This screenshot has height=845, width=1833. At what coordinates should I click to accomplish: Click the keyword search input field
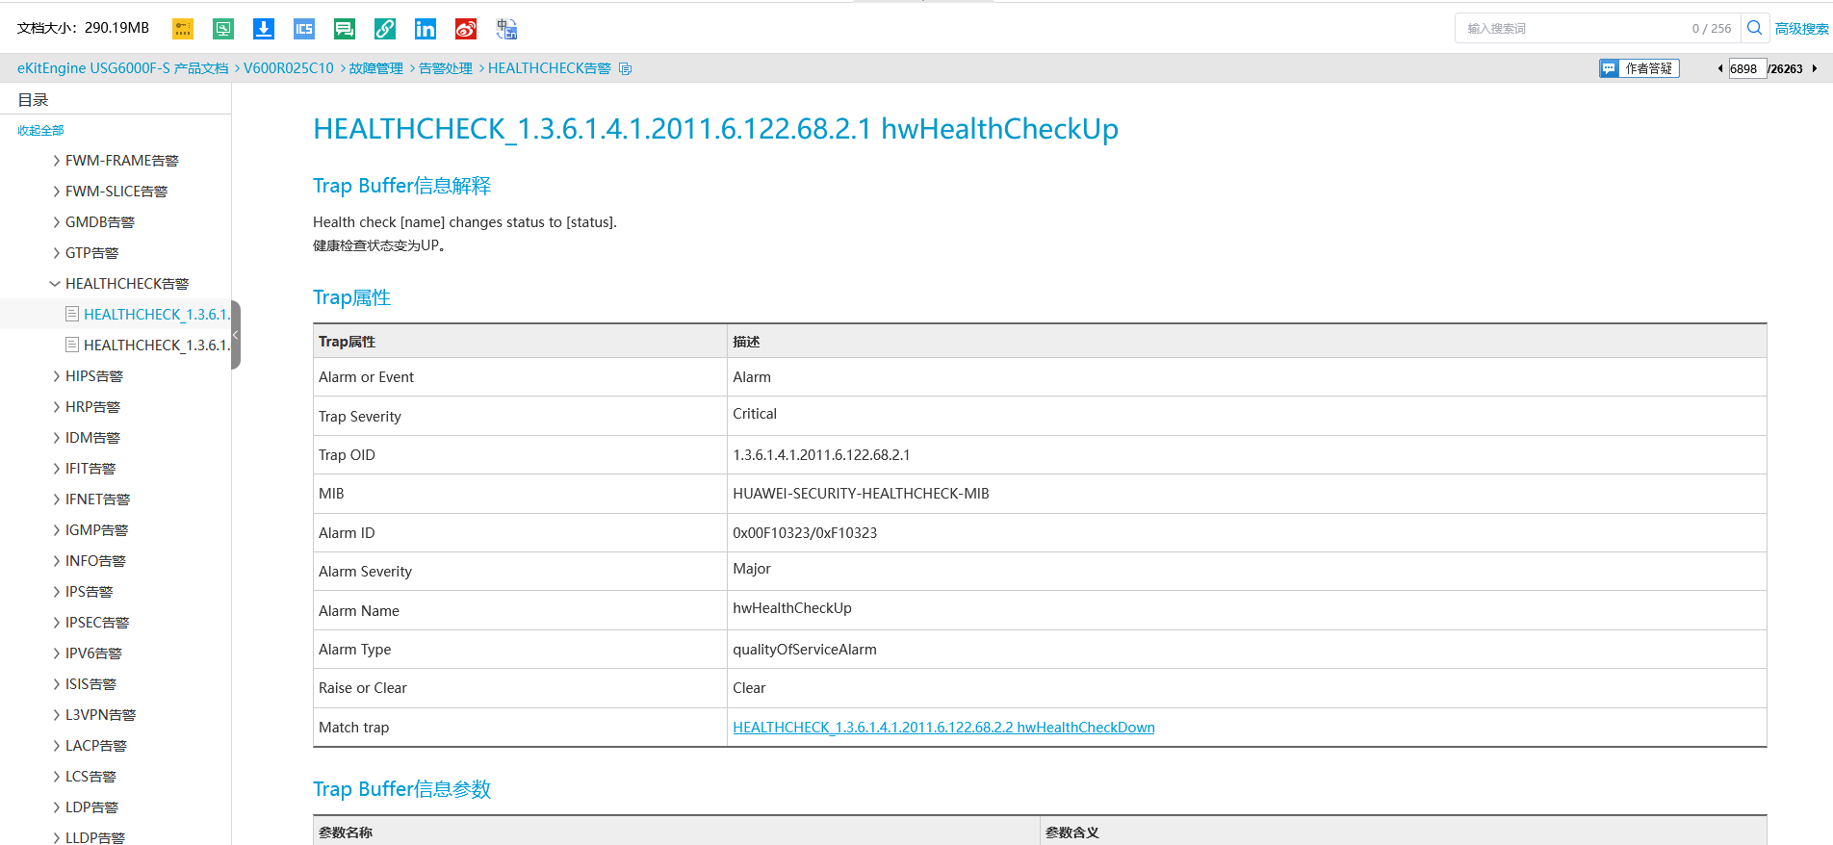click(1598, 28)
